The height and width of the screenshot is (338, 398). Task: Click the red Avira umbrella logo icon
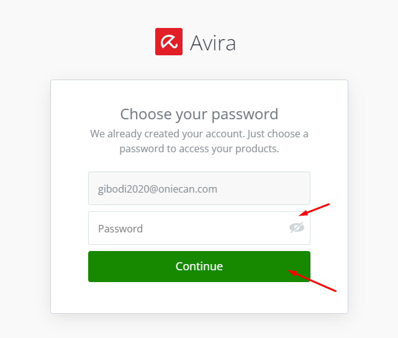[168, 42]
